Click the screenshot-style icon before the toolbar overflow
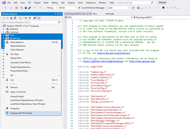 [138, 8]
